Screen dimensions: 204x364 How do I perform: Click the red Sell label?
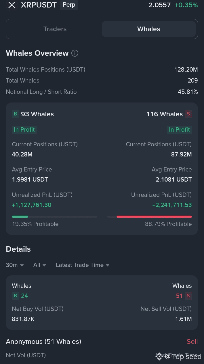point(192,341)
